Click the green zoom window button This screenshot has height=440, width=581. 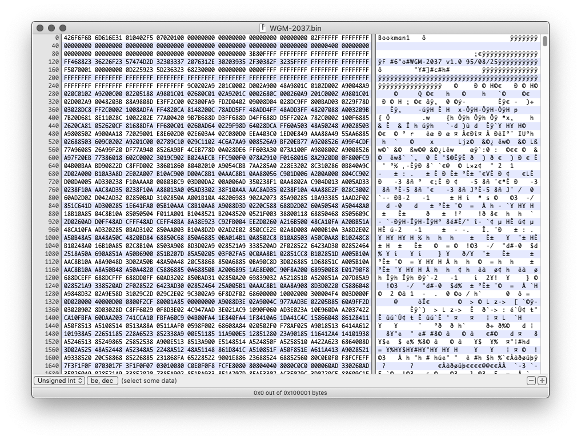pyautogui.click(x=63, y=28)
